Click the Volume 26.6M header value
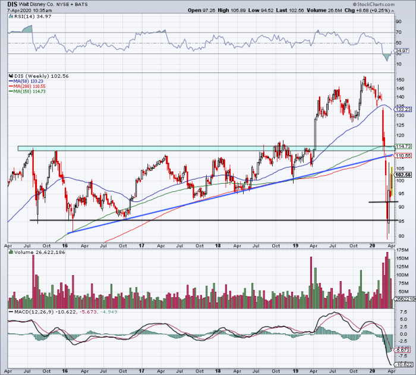 pyautogui.click(x=324, y=10)
